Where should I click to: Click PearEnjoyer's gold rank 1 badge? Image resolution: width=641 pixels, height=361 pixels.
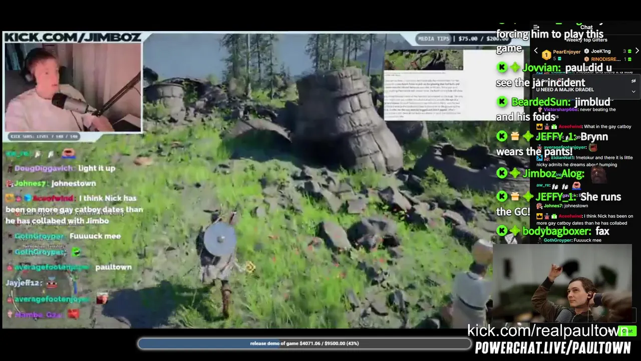tap(546, 55)
